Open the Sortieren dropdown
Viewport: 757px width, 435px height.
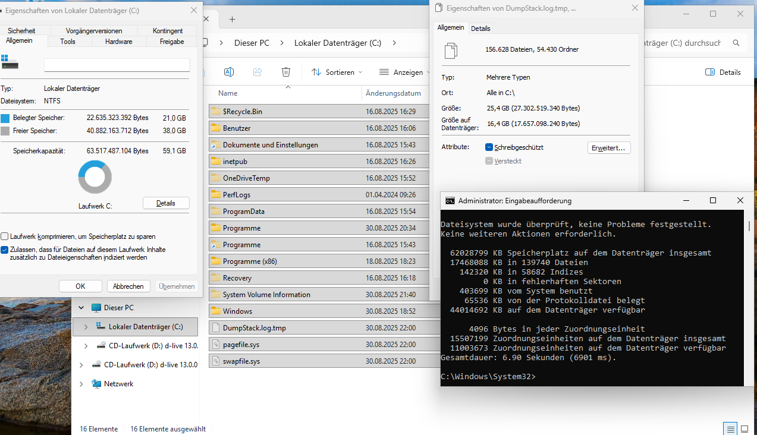[337, 72]
